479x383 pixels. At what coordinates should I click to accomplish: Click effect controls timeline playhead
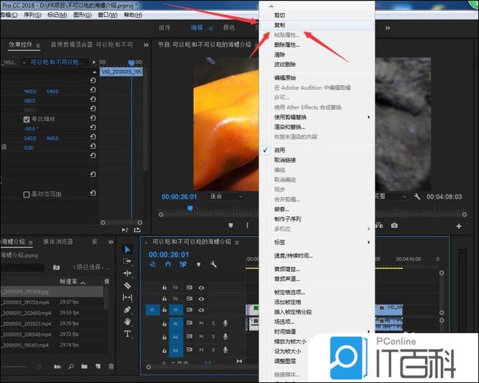pyautogui.click(x=132, y=63)
